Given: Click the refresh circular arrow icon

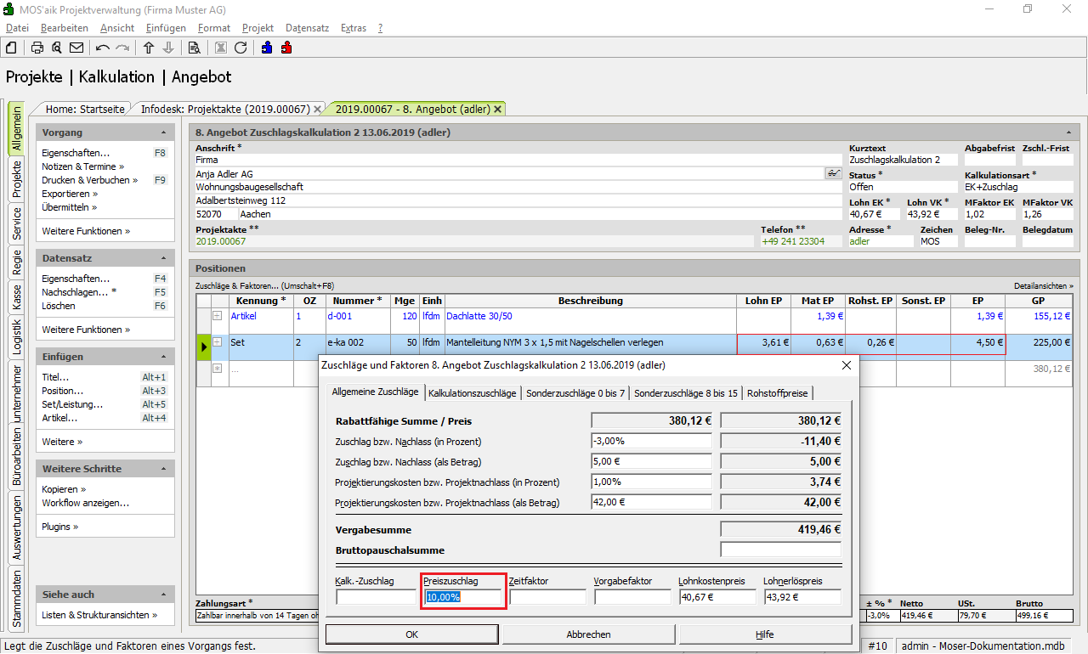Looking at the screenshot, I should (241, 48).
